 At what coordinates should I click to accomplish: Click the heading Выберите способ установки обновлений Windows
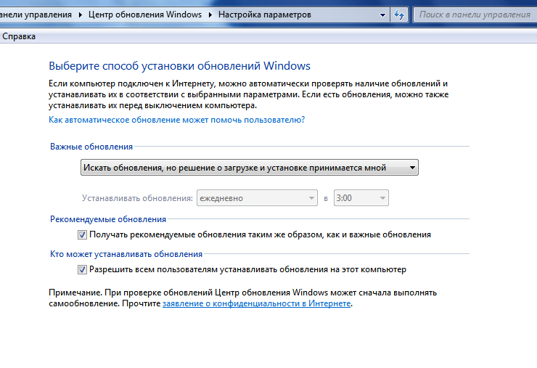pos(179,66)
